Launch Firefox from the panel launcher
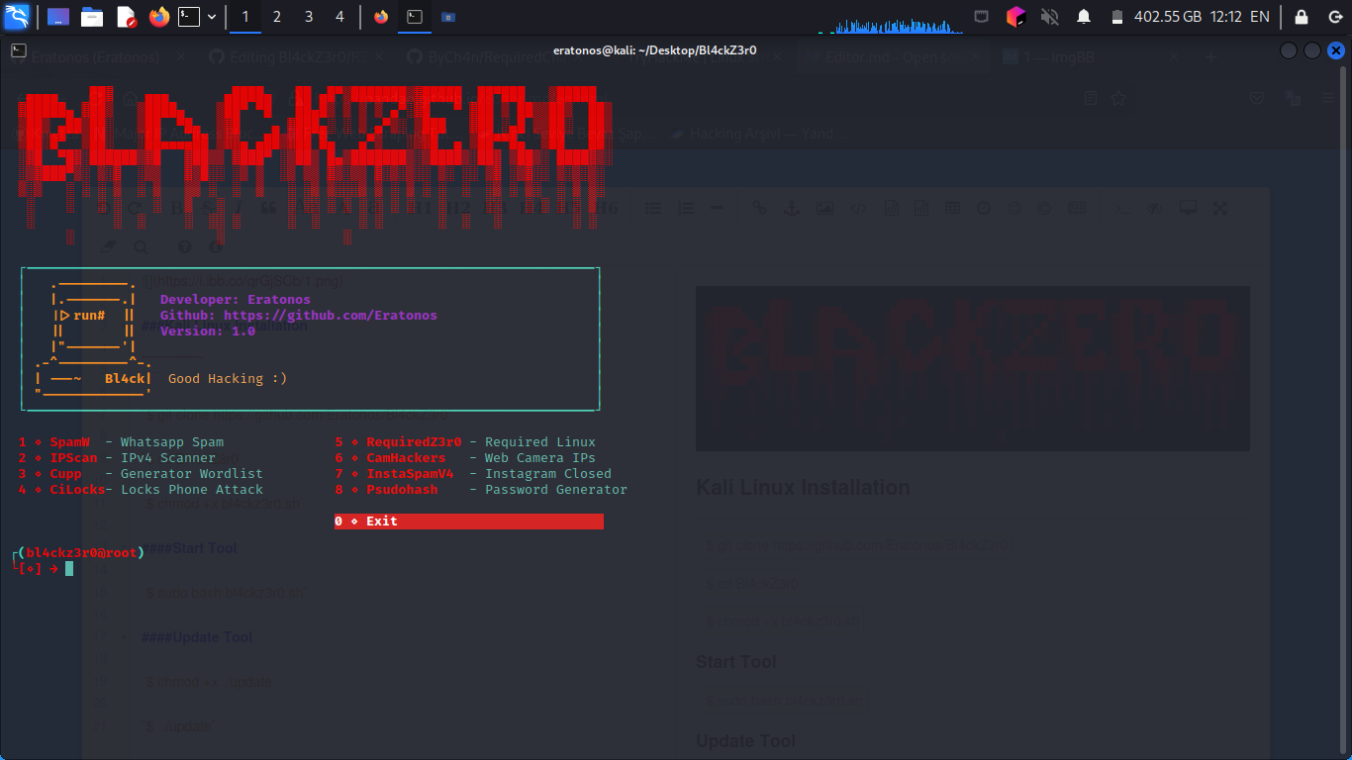 pyautogui.click(x=158, y=17)
